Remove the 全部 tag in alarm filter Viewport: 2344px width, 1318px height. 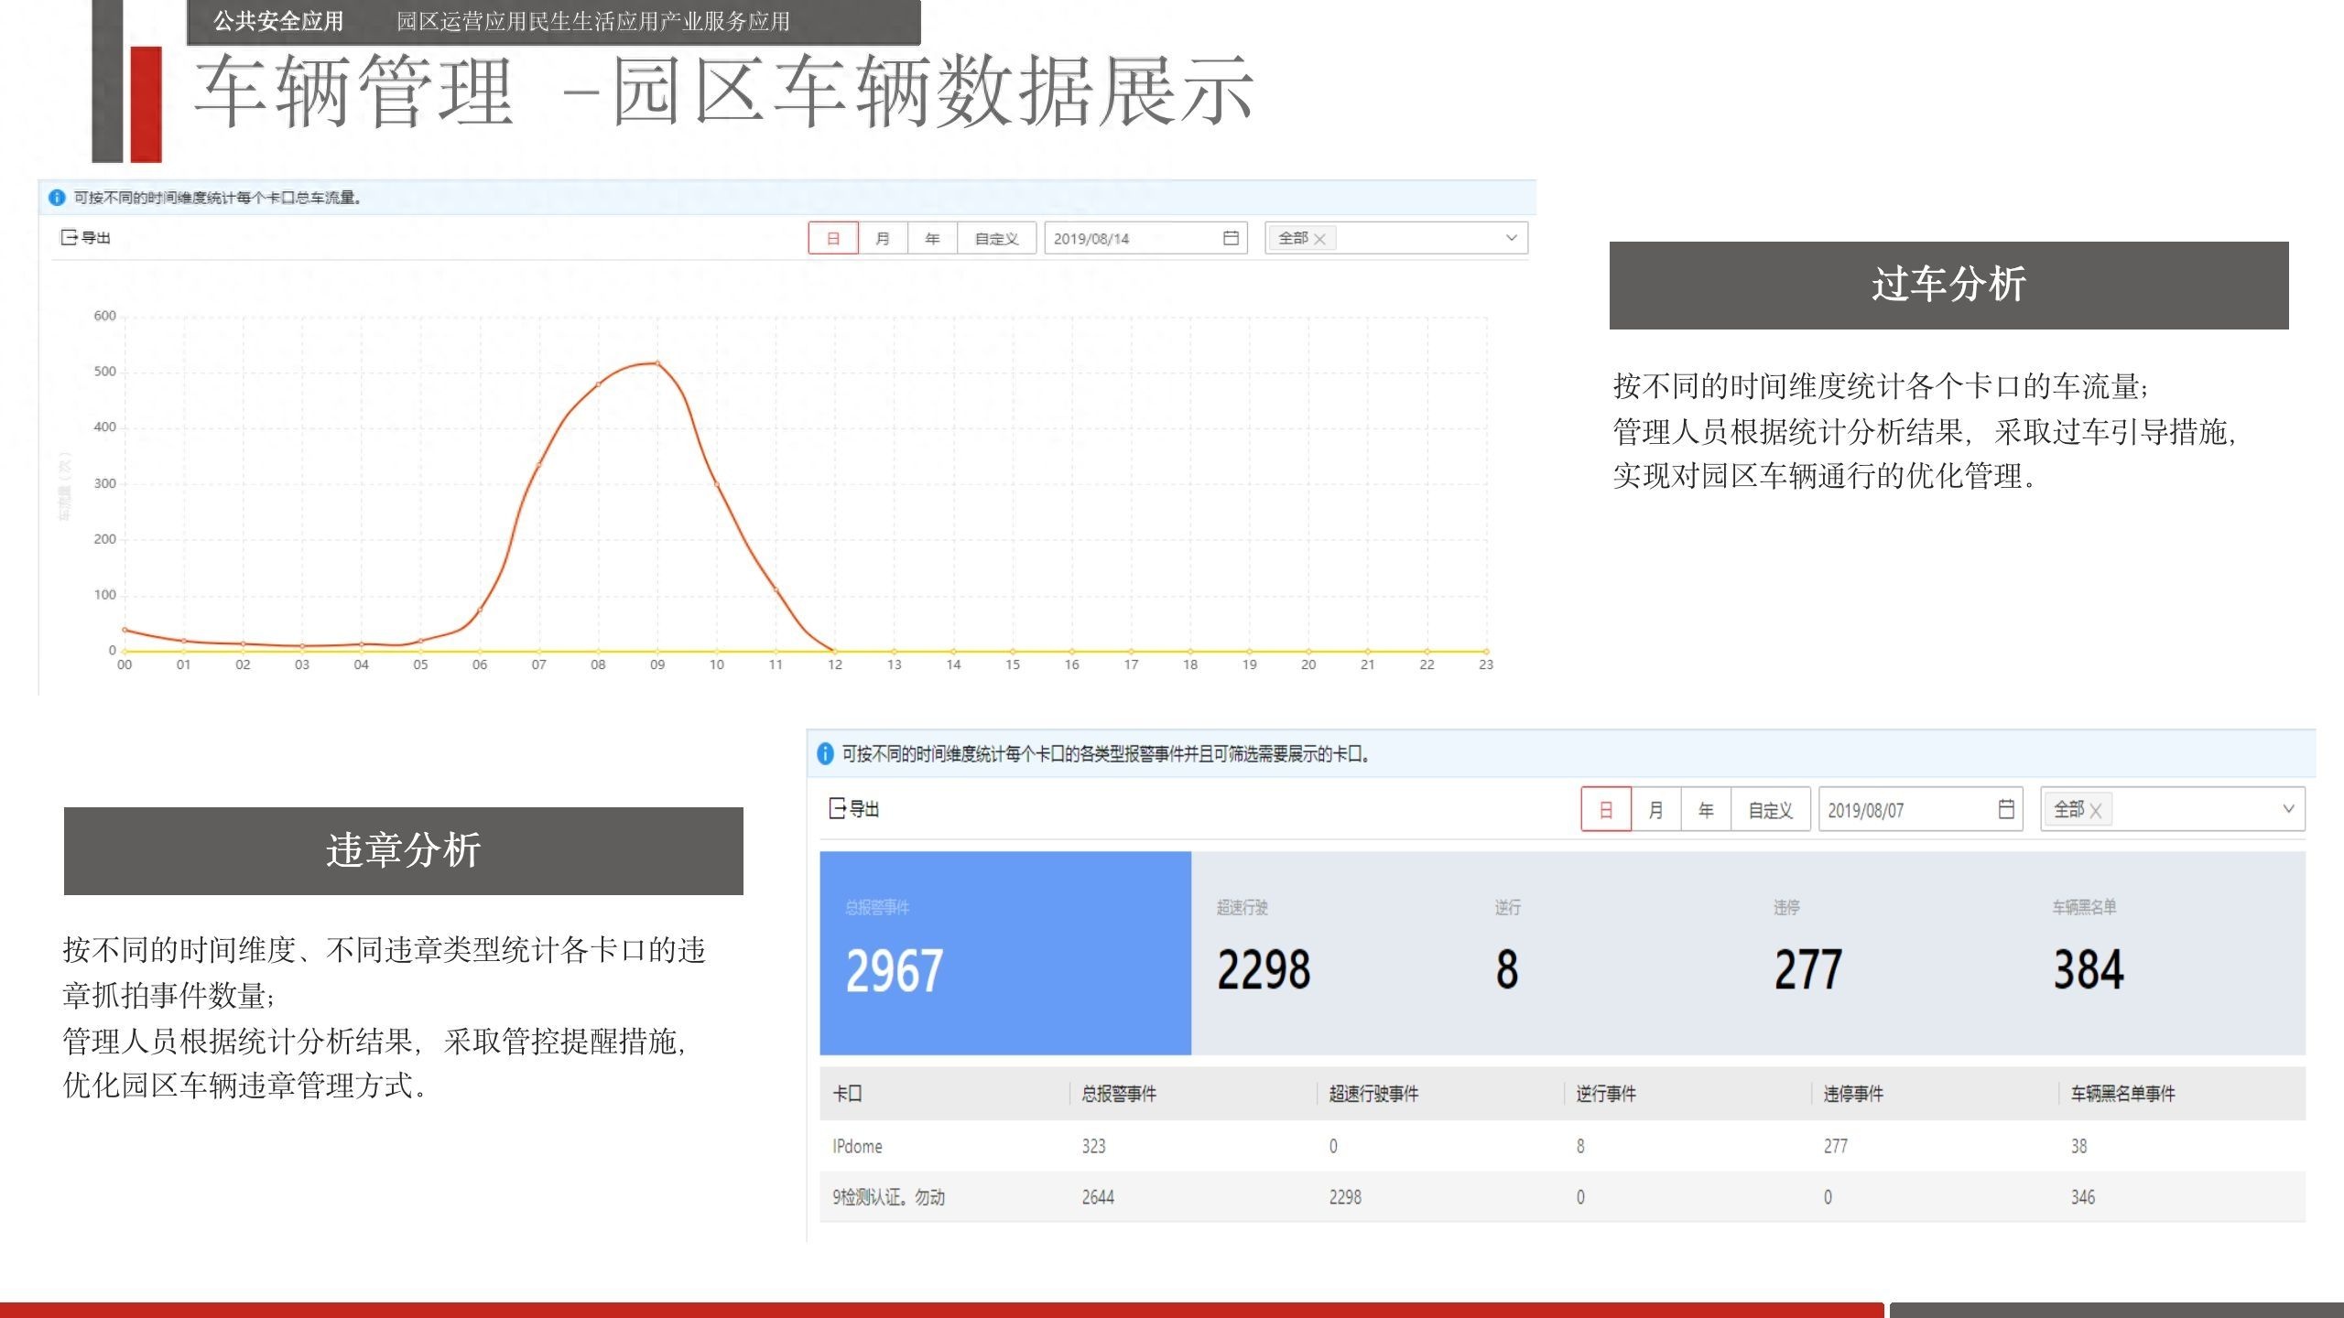pyautogui.click(x=2096, y=810)
